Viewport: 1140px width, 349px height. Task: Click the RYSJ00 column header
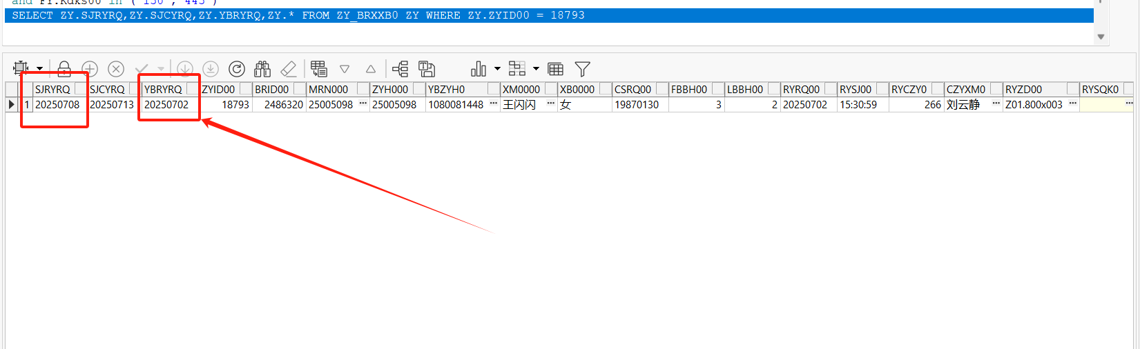click(862, 90)
